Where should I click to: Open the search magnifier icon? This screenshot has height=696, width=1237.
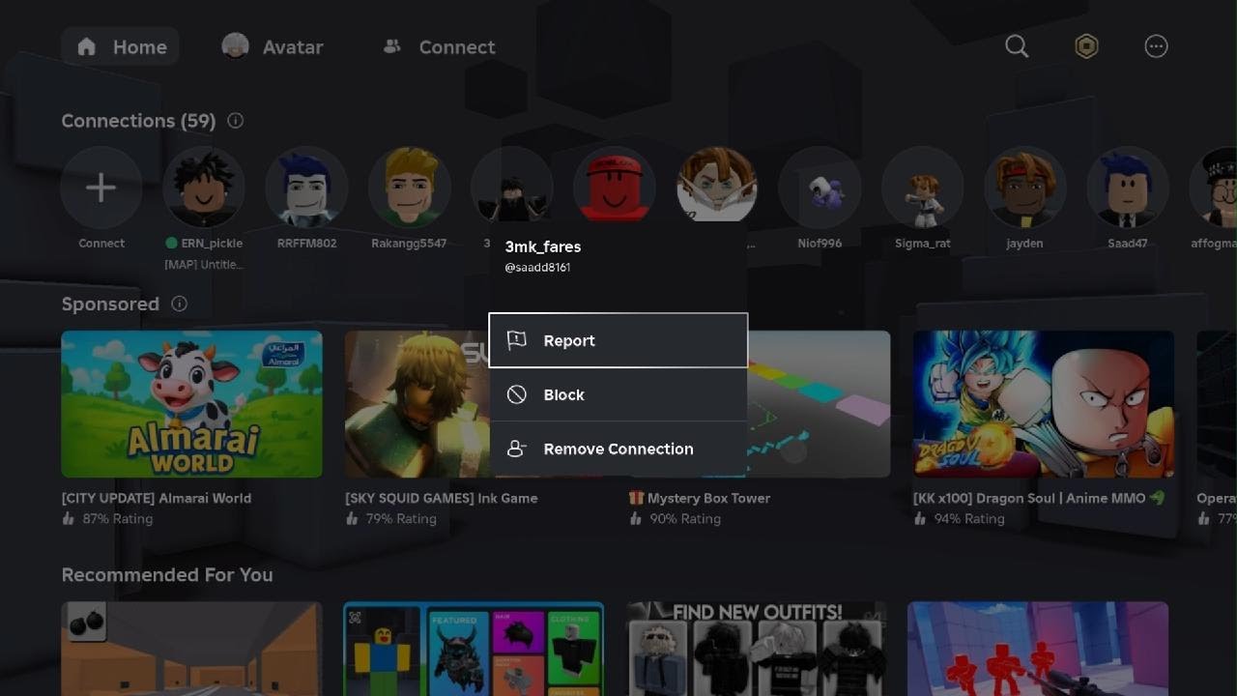pyautogui.click(x=1017, y=46)
